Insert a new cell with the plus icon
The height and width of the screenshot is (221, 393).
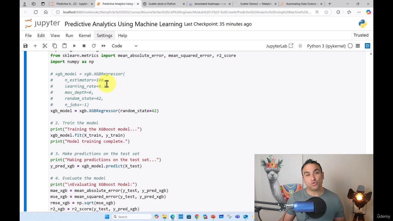[x=35, y=46]
